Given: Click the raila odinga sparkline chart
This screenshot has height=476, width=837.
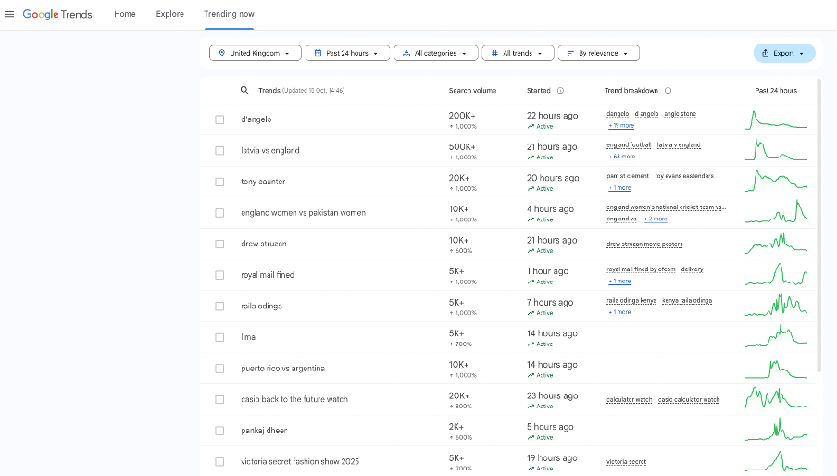Looking at the screenshot, I should click(x=776, y=306).
